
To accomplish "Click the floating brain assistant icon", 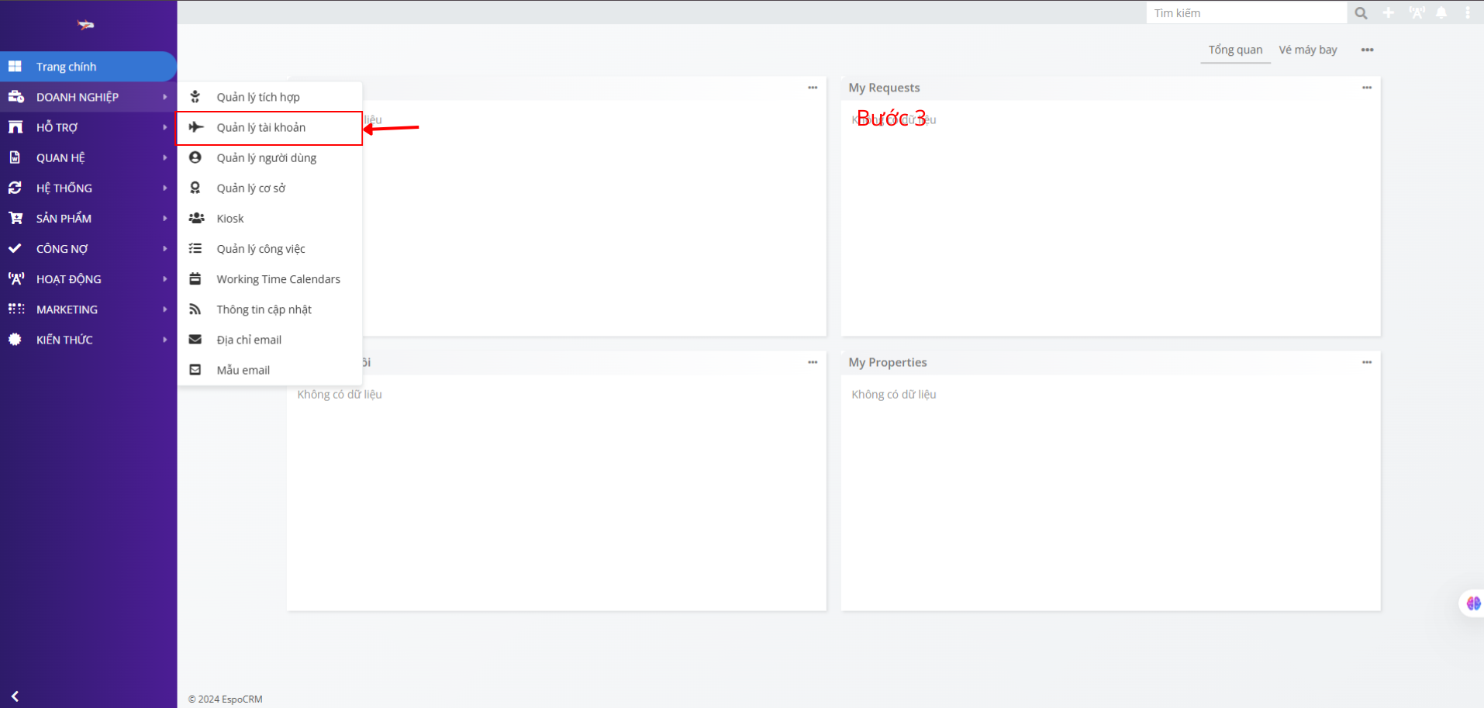I will 1473,603.
